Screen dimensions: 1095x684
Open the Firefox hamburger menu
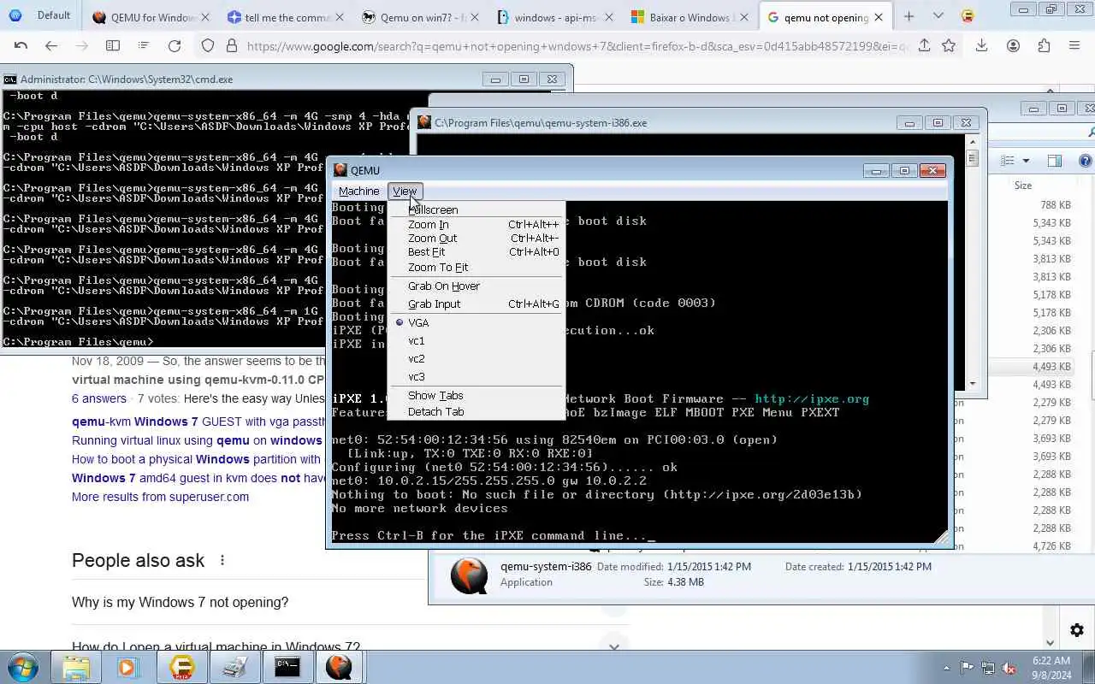(x=1074, y=46)
